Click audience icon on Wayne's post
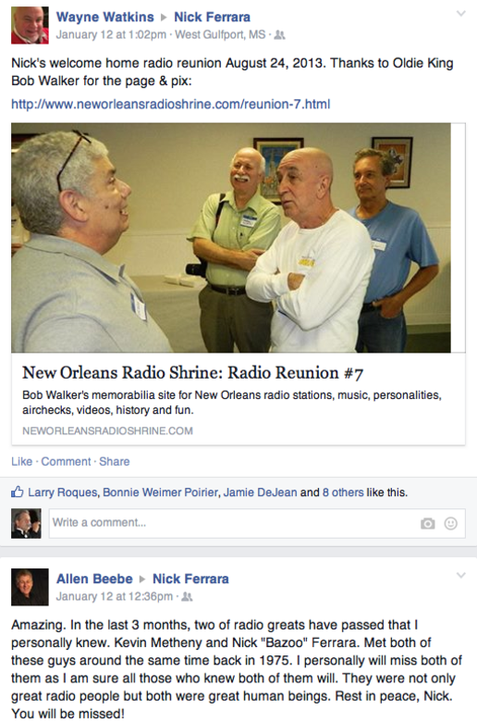This screenshot has width=477, height=723. click(x=279, y=34)
